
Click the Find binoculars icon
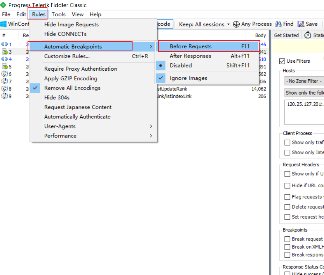(x=278, y=24)
